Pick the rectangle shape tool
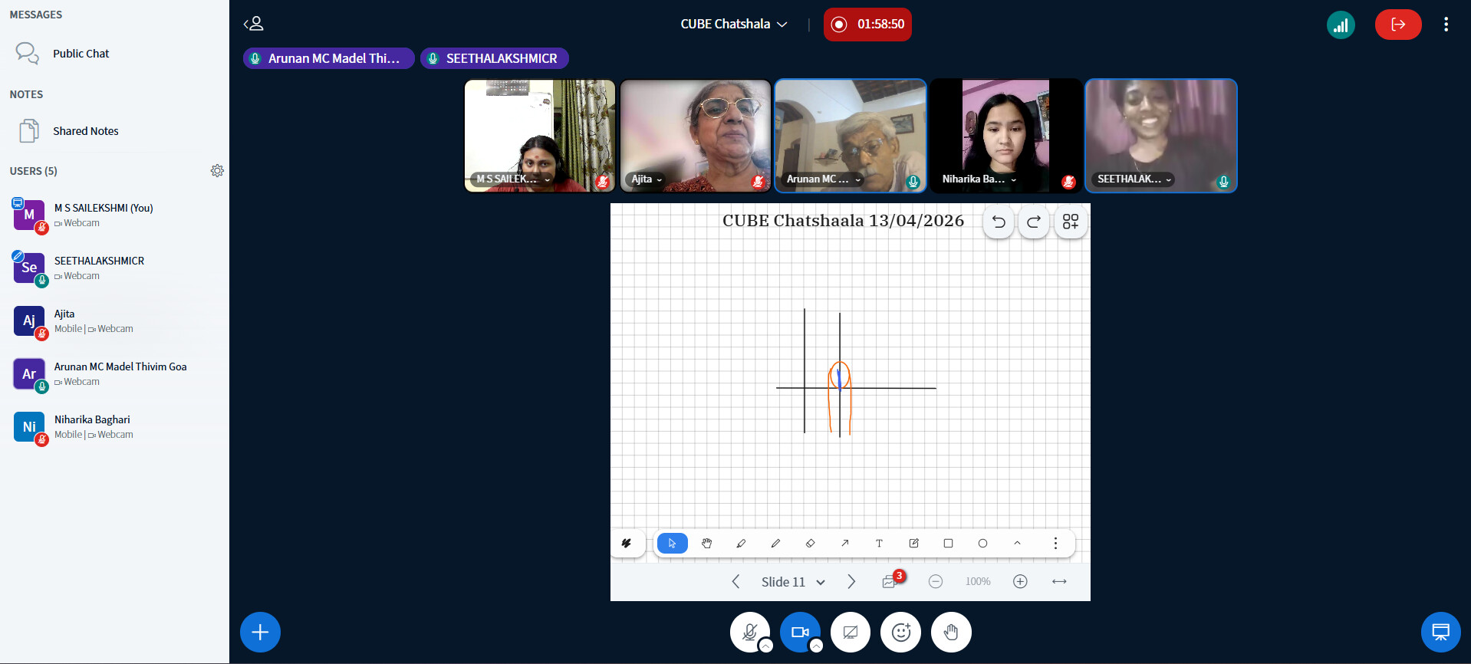The height and width of the screenshot is (664, 1471). point(948,543)
